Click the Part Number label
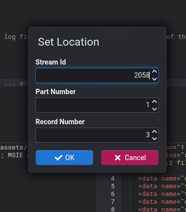Screen dimensions: 186x212 [56, 92]
